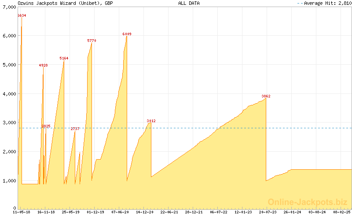This screenshot has width=352, height=216.
Task: Click the 'ALL DATA' label
Action: 189,3
